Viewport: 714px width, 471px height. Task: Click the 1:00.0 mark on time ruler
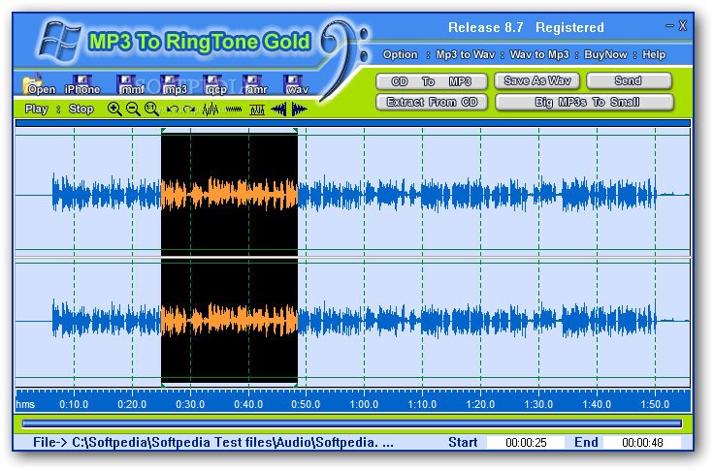click(364, 404)
